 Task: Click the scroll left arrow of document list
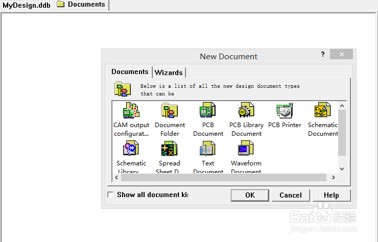[116, 177]
